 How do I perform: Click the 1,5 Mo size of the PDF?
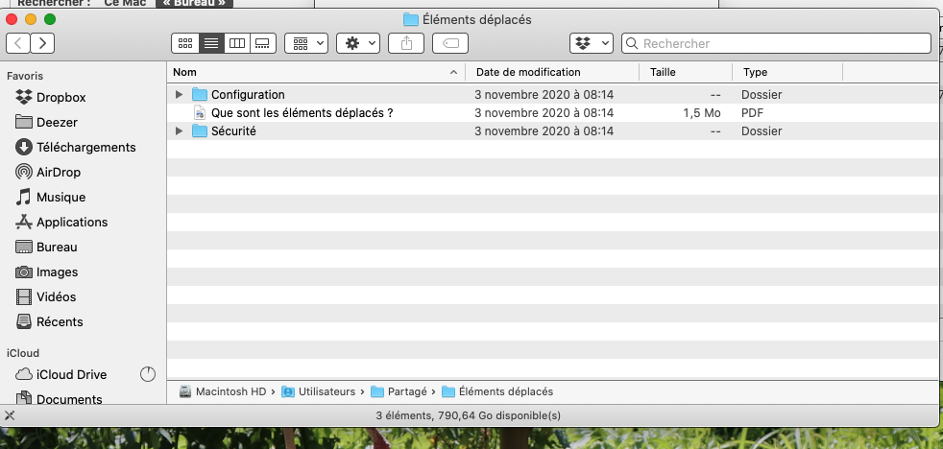(x=702, y=113)
